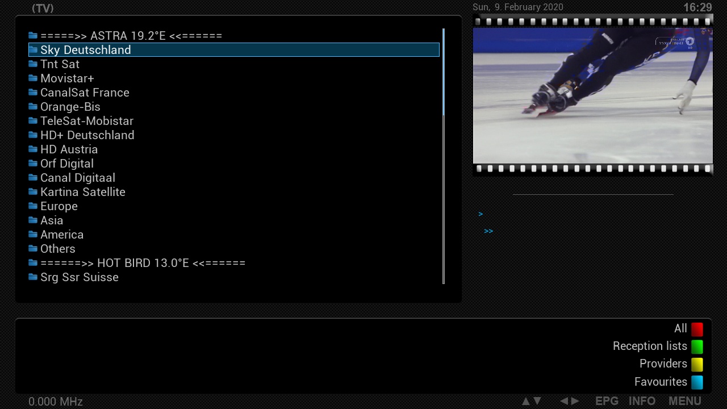Click the up/down arrows navigation icon
This screenshot has height=409, width=727.
531,401
